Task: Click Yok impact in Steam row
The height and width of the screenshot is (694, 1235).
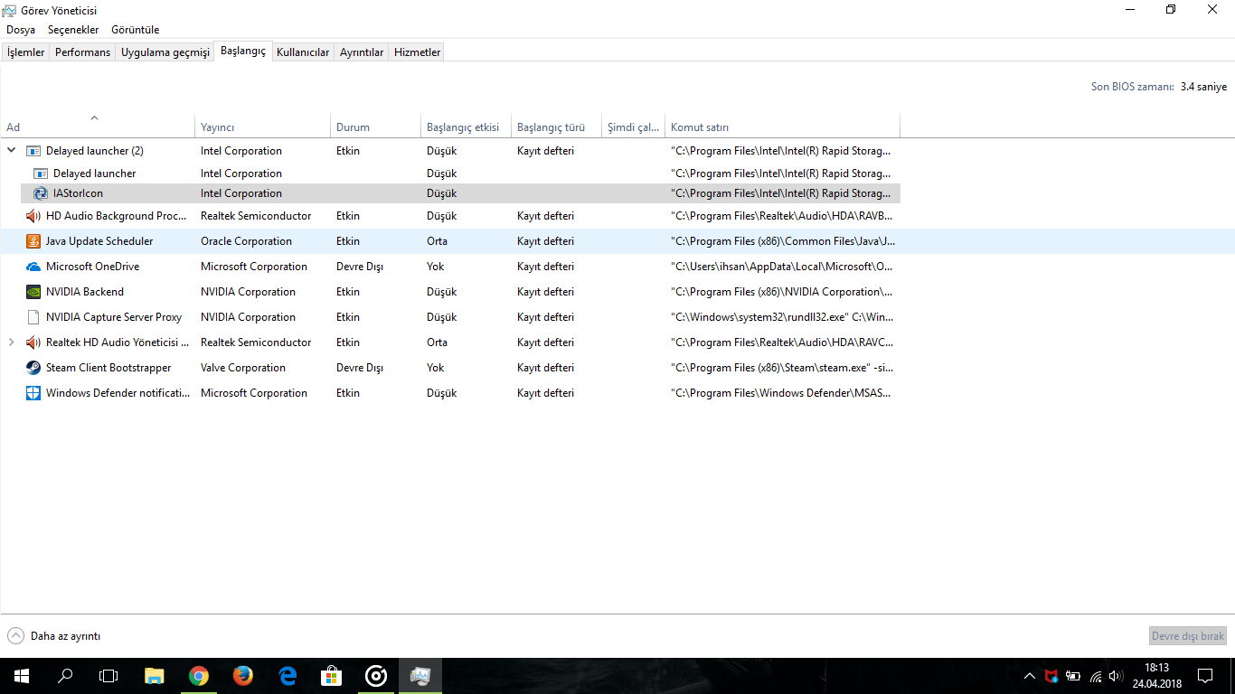Action: point(436,368)
